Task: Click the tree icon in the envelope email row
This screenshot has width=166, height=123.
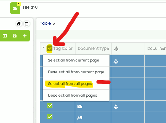Action: click(x=116, y=107)
